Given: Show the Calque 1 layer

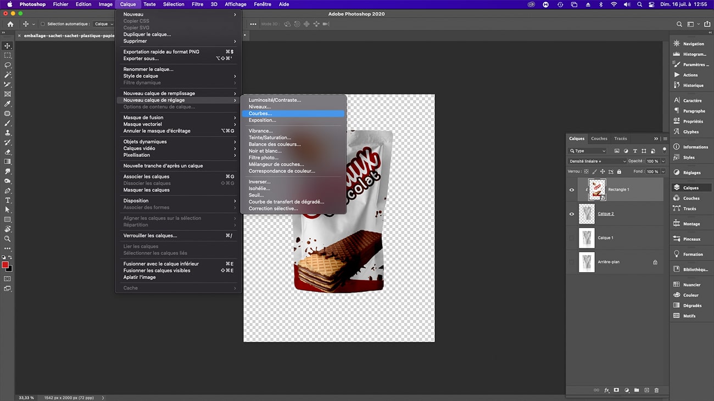Looking at the screenshot, I should coord(571,238).
